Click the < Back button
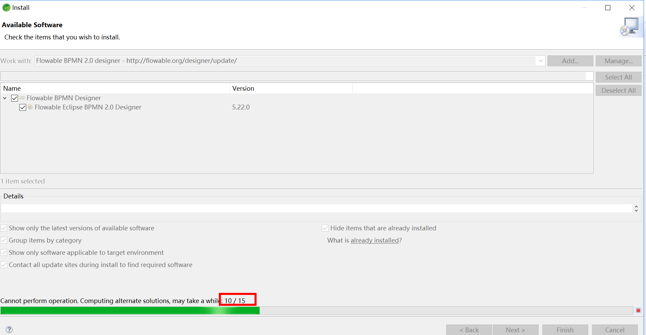Screen dimensions: 646x335 coord(469,330)
